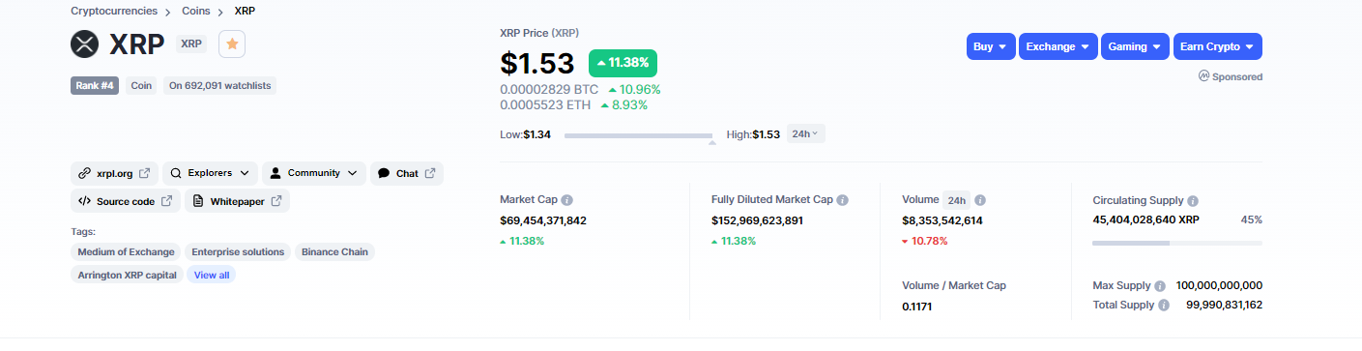Image resolution: width=1362 pixels, height=351 pixels.
Task: Expand the Exchange menu button
Action: (1058, 46)
